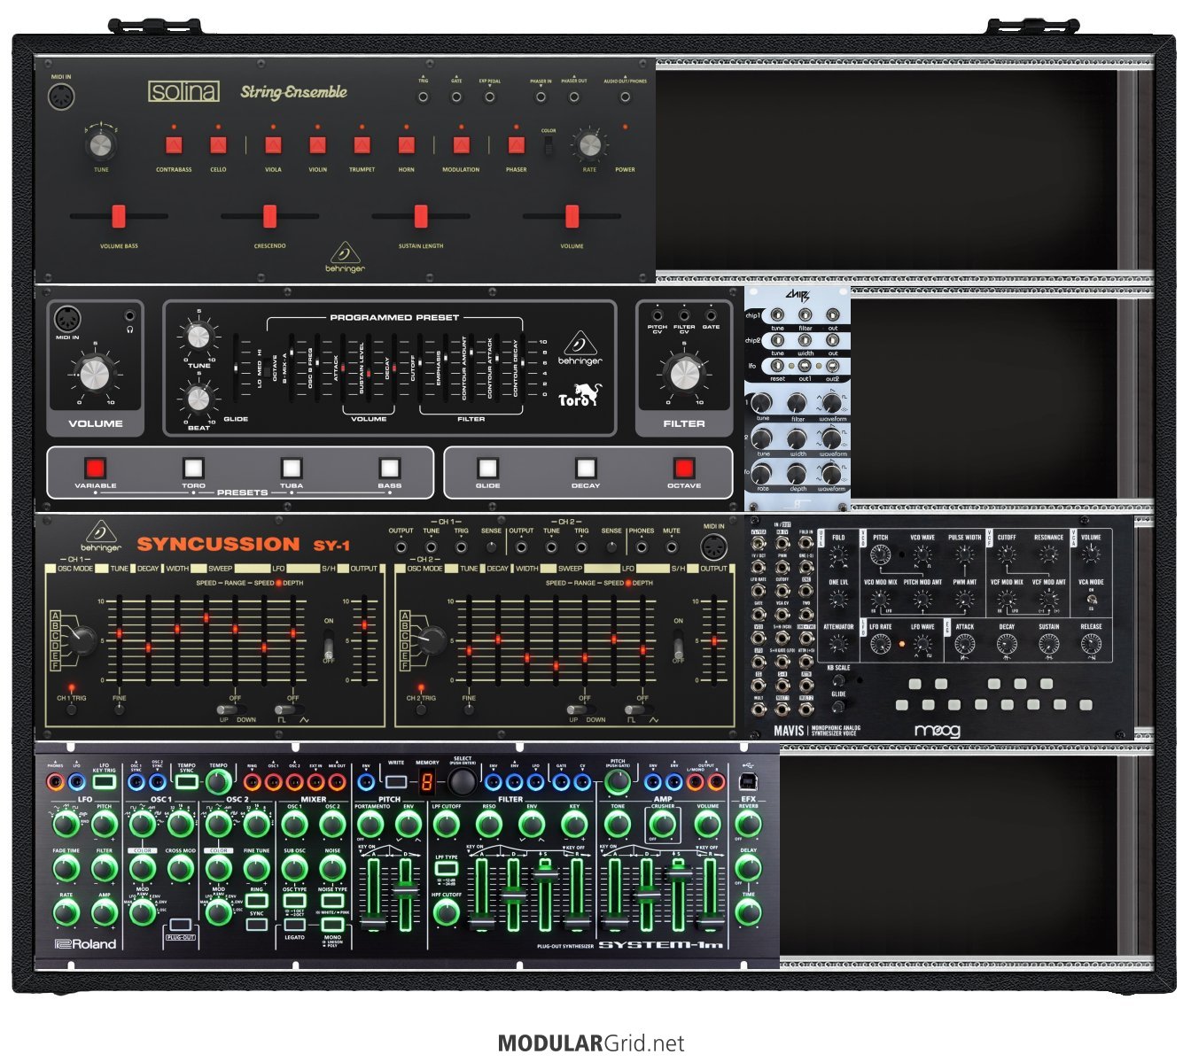This screenshot has height=1062, width=1183.
Task: Toggle the Horn voice button
Action: coord(406,145)
